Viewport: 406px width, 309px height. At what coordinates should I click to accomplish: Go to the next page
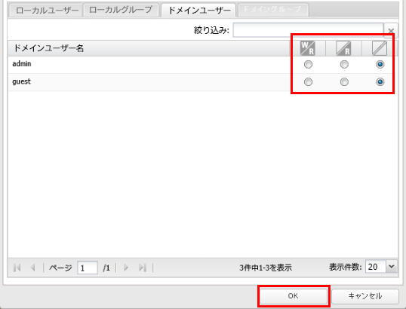pos(126,268)
